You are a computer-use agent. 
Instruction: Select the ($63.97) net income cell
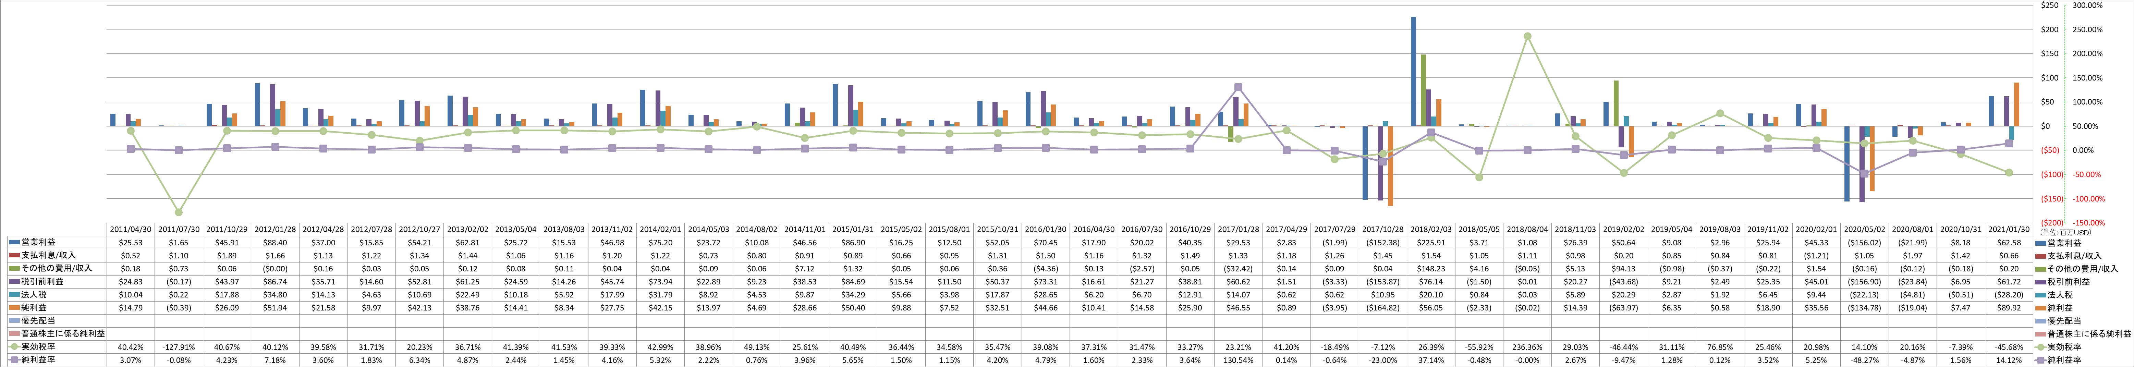(x=1624, y=307)
